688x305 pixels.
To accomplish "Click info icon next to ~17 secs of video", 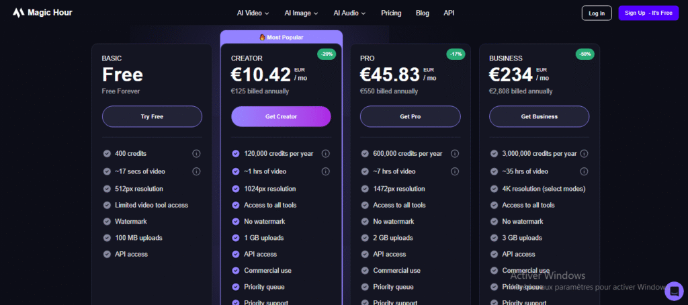I will point(196,171).
